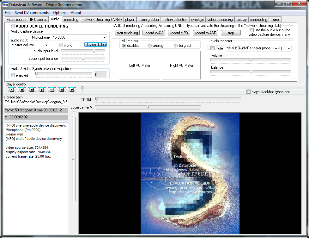Click the Left VU Meter panel
This screenshot has width=309, height=238.
pyautogui.click(x=140, y=66)
